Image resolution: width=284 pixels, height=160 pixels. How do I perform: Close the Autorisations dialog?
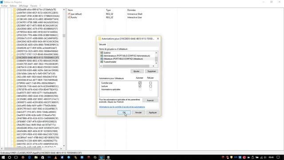tap(158, 39)
